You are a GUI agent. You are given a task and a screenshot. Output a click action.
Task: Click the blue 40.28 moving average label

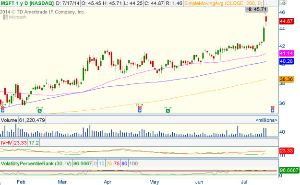[x=286, y=61]
